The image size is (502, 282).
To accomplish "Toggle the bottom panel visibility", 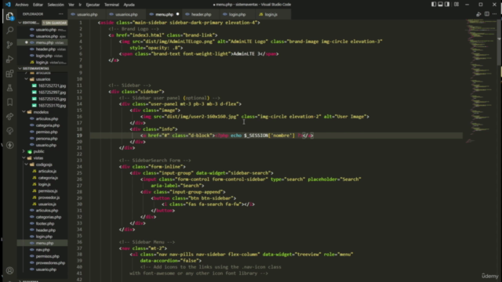I will 441,5.
